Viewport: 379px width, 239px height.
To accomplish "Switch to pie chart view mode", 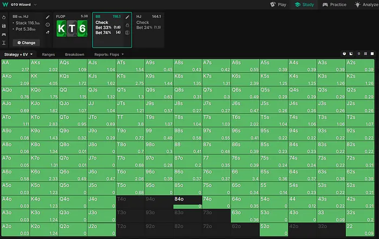I will click(x=344, y=54).
